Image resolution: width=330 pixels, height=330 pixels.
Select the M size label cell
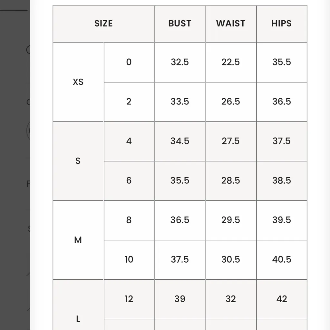pyautogui.click(x=78, y=240)
